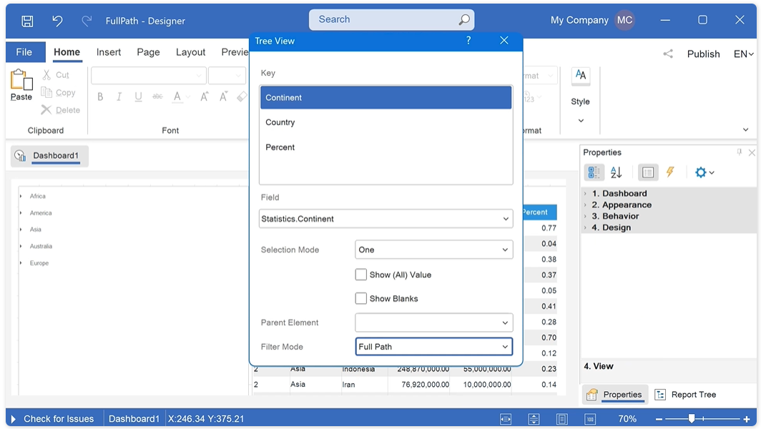Select the Dashboard1 tab
The image size is (761, 429).
pyautogui.click(x=50, y=156)
